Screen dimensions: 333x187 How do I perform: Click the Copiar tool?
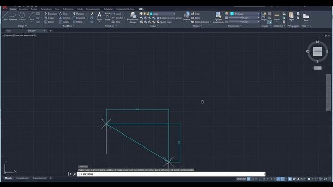point(49,18)
